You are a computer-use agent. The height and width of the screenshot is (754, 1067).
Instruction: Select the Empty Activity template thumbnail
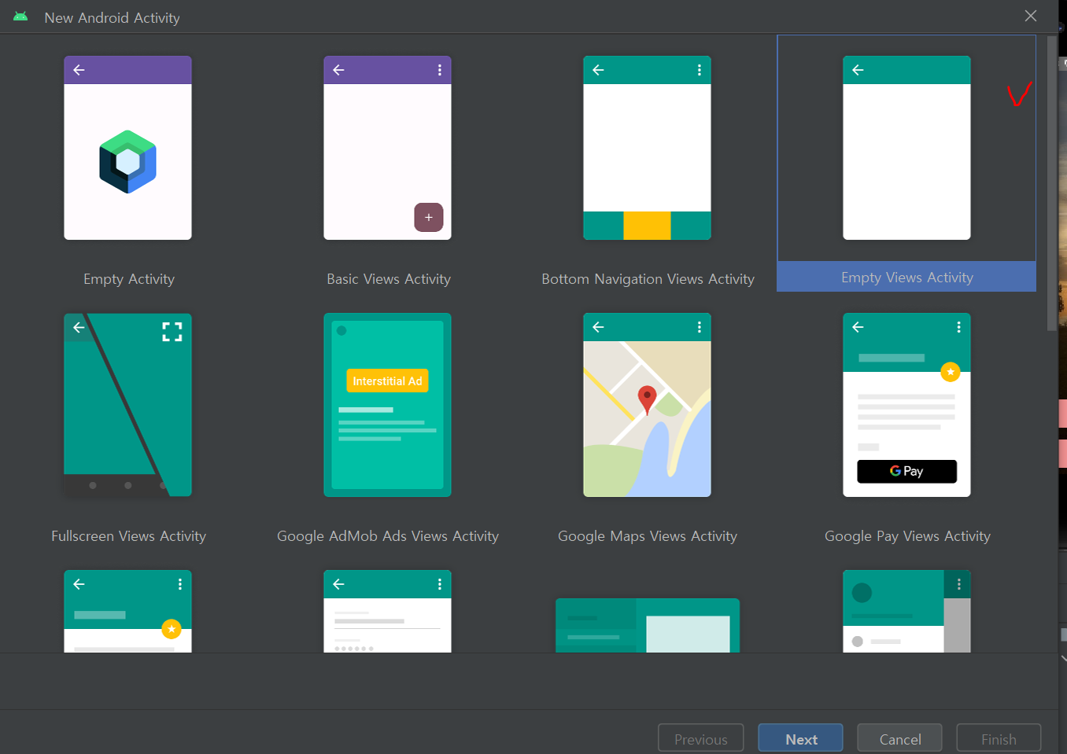click(x=127, y=148)
